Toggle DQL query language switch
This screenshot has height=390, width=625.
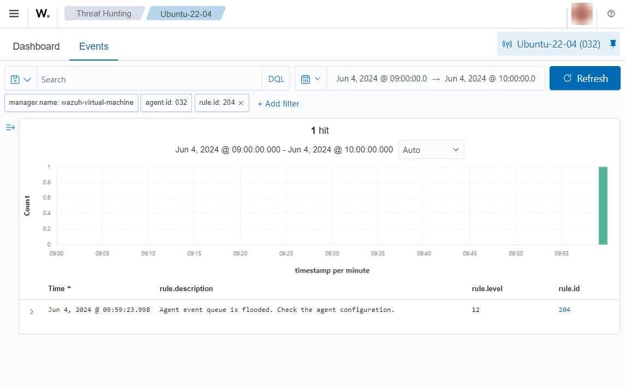276,79
